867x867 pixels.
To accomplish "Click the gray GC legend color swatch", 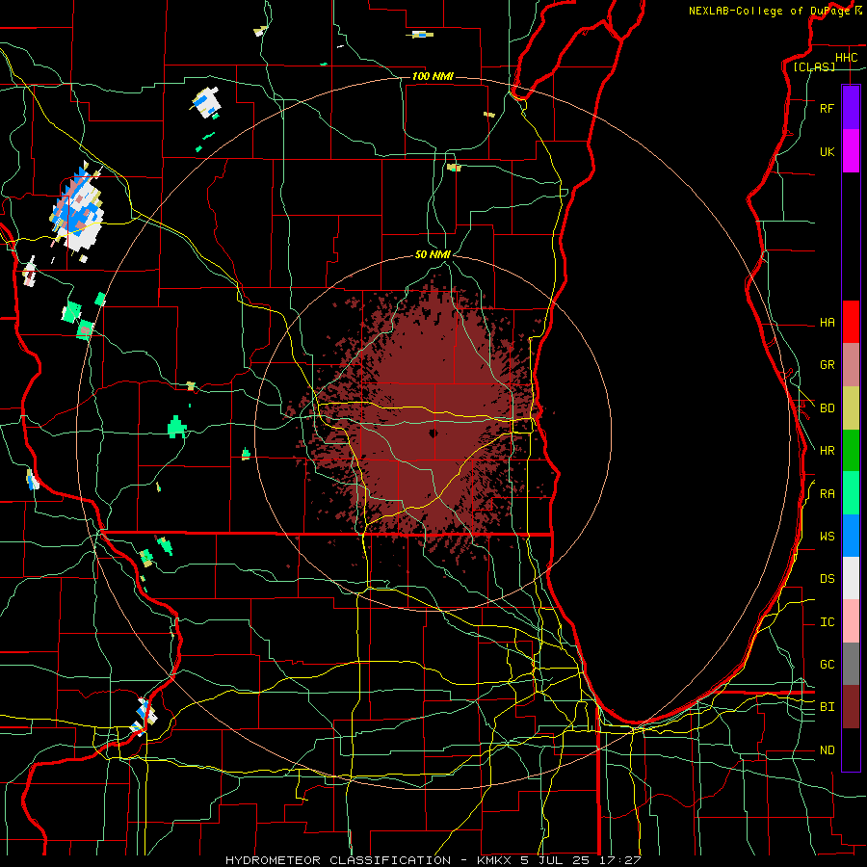I will 851,664.
